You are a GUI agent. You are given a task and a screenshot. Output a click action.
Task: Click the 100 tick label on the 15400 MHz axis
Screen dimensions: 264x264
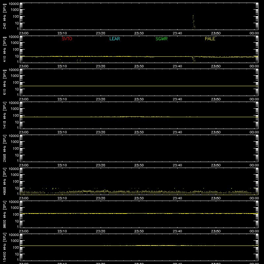click(16, 247)
